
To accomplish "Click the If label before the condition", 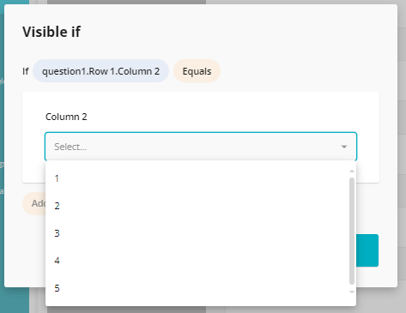I will 26,71.
